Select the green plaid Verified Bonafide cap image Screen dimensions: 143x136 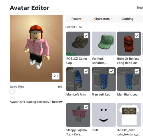104,44
